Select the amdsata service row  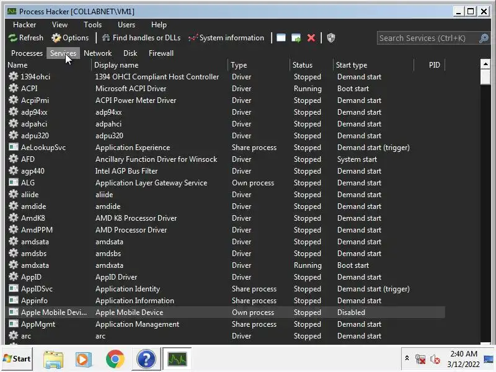click(225, 242)
